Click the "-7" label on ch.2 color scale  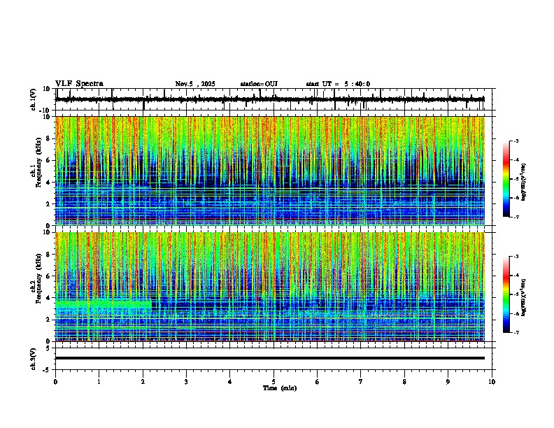coord(516,332)
